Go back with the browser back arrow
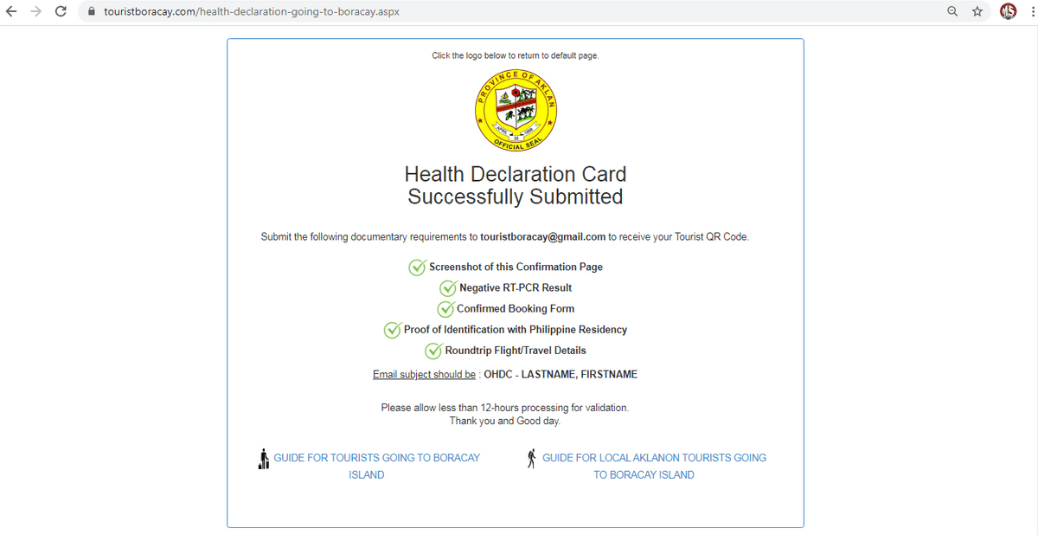This screenshot has height=535, width=1038. coord(12,12)
